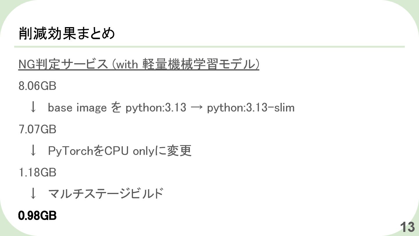Click the slide title 削減効果まとめ
The height and width of the screenshot is (236, 419).
(x=67, y=34)
